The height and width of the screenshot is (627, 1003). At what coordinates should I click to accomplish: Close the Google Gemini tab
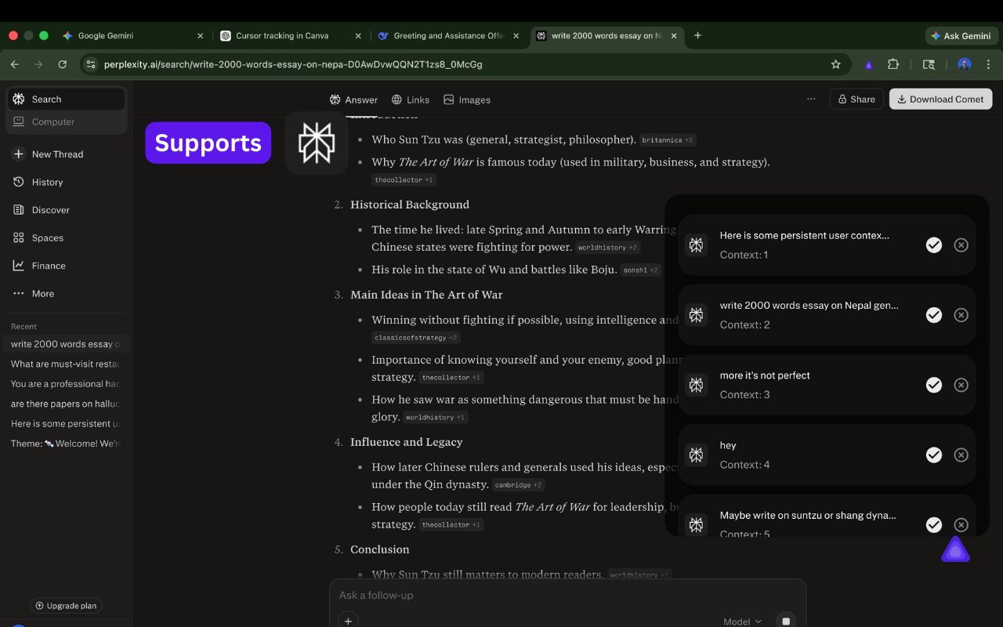tap(200, 35)
